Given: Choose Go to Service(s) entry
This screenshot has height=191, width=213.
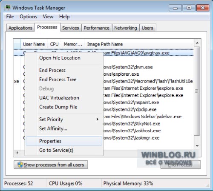Looking at the screenshot, I should pyautogui.click(x=64, y=150).
